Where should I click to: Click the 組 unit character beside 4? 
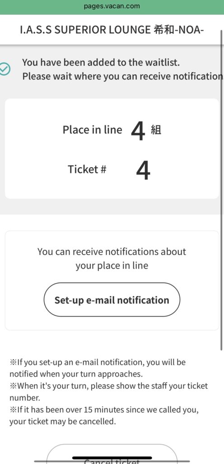click(x=156, y=130)
